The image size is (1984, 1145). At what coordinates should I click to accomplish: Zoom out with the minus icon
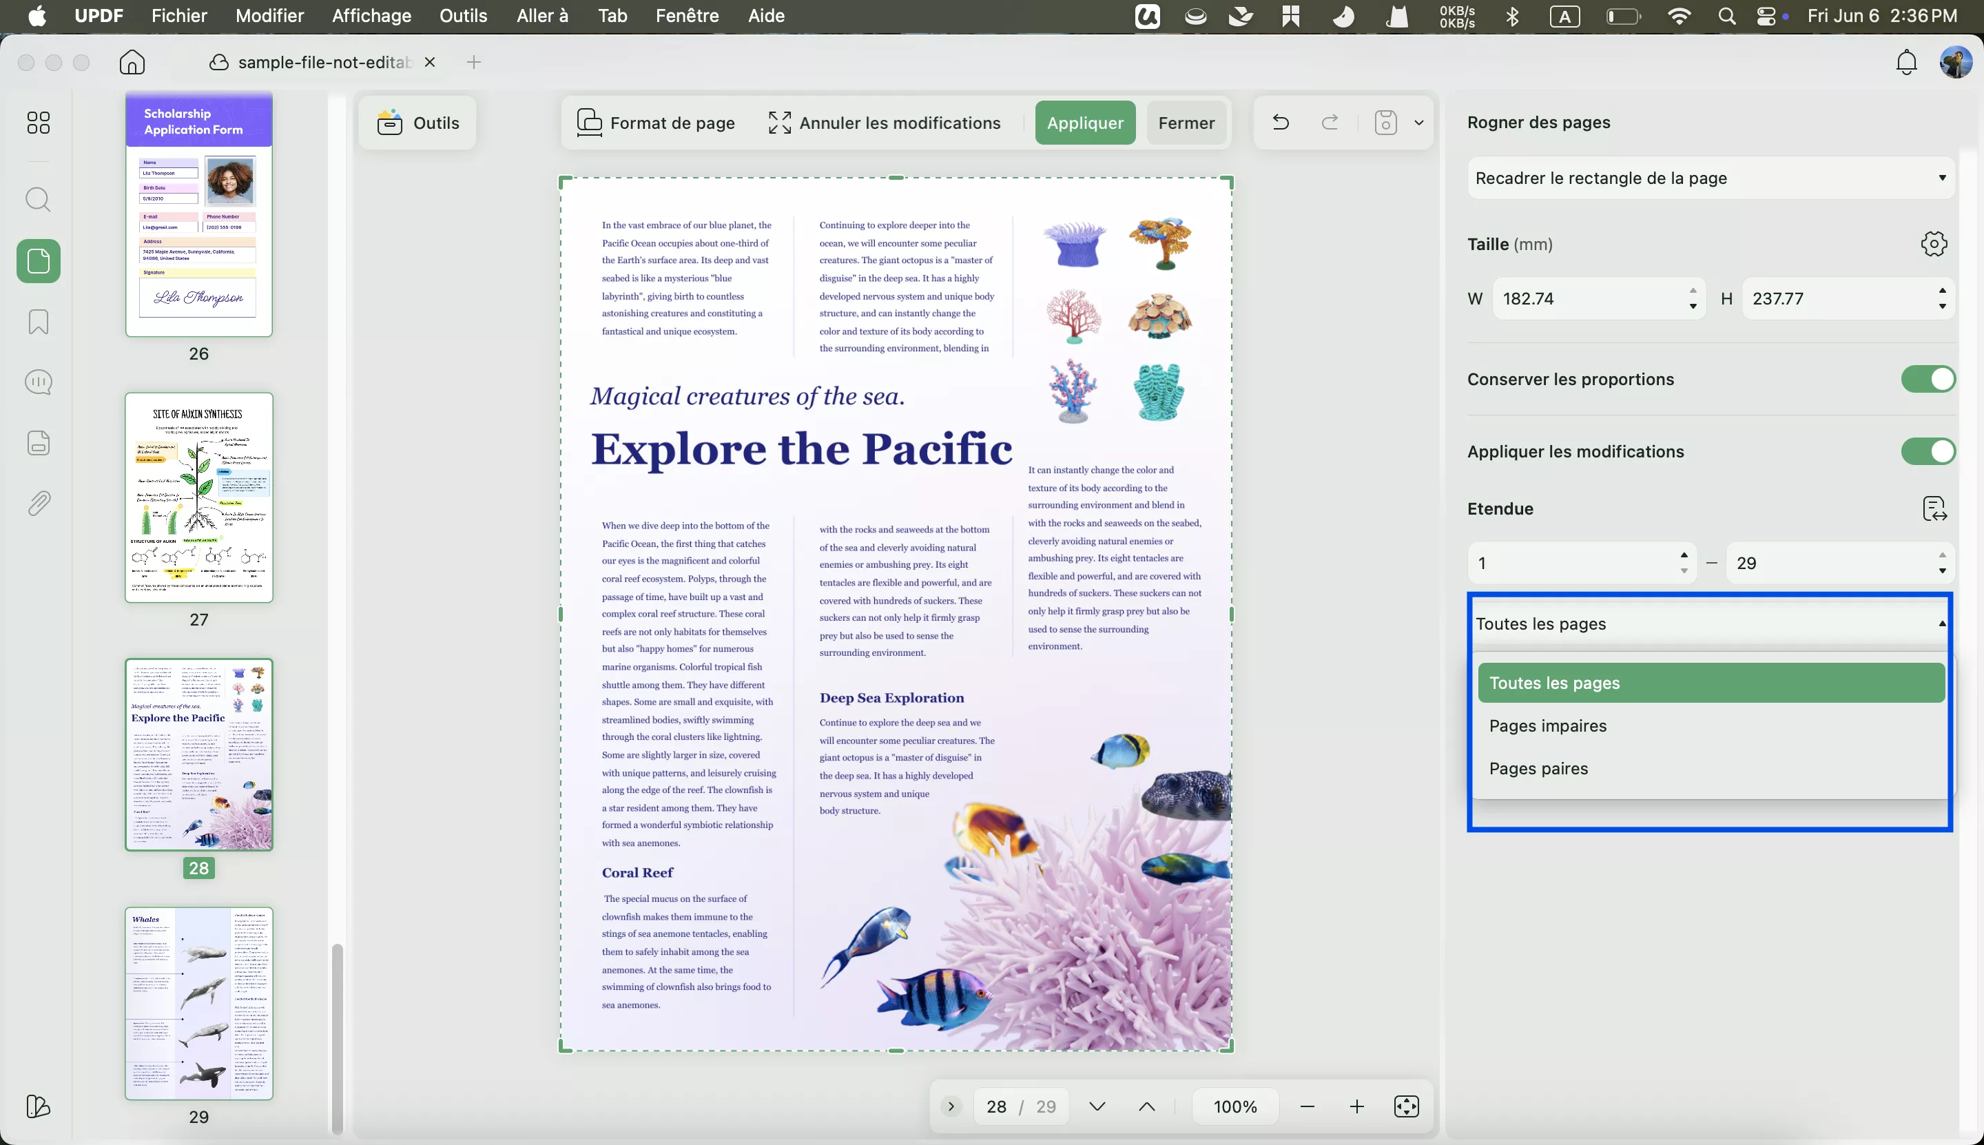coord(1307,1106)
